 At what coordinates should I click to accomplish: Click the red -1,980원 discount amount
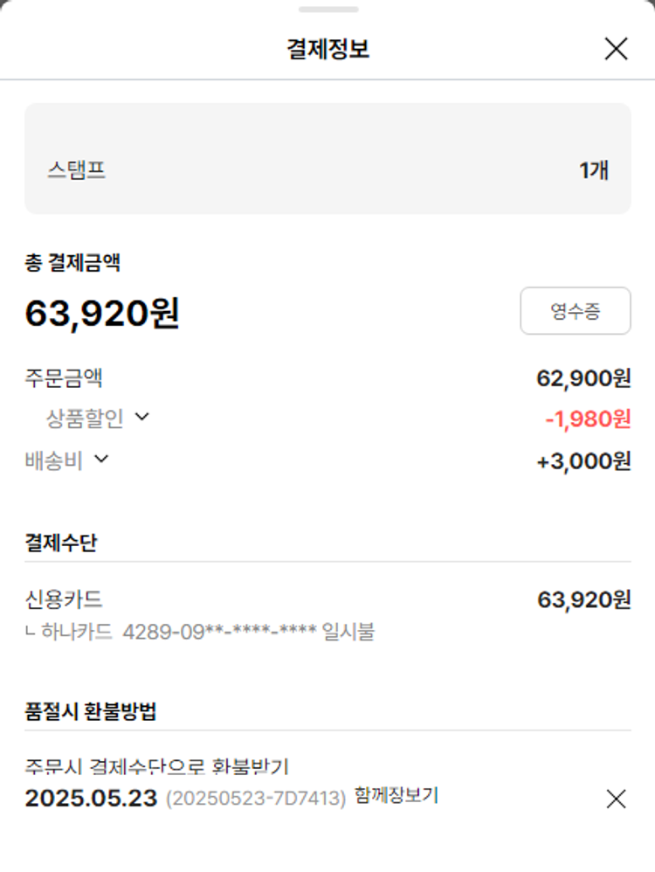[587, 419]
